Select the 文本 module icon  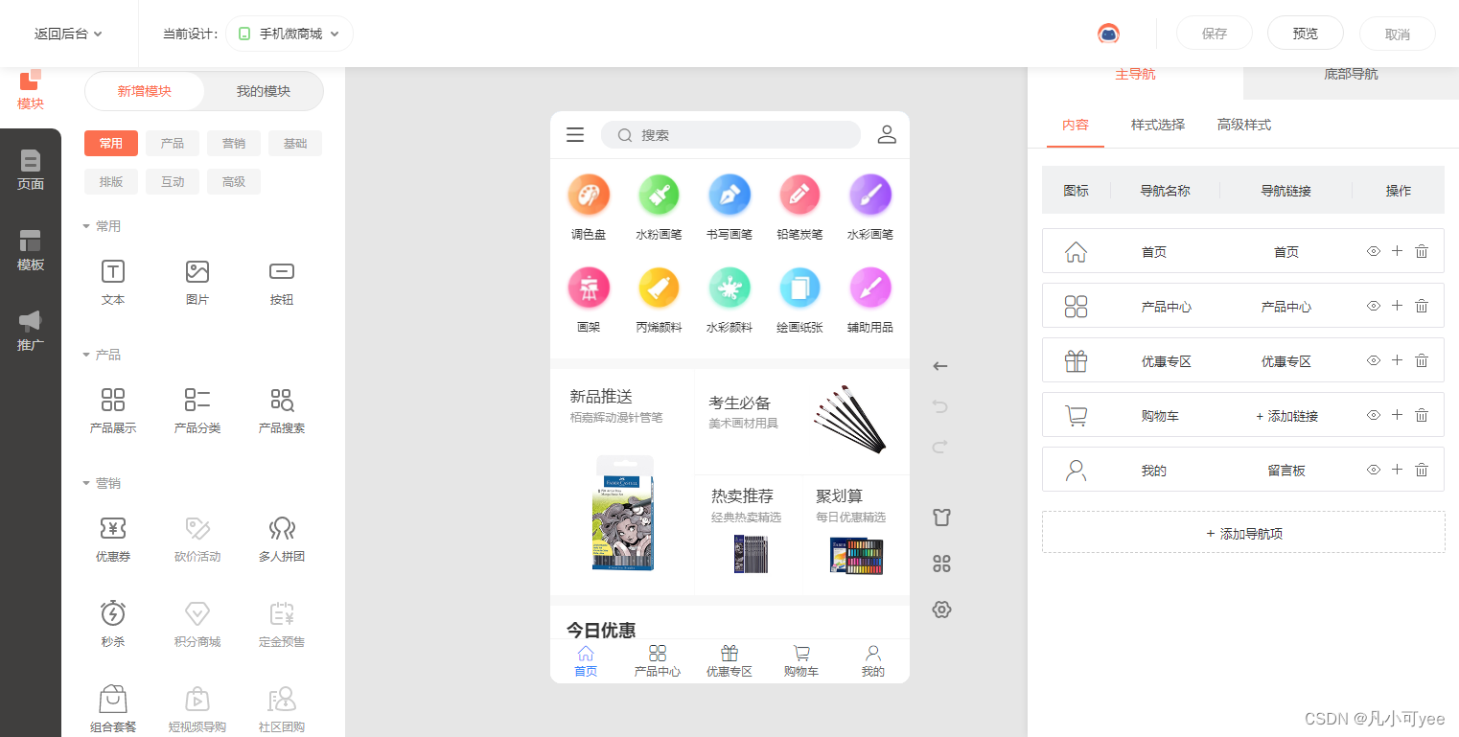113,271
